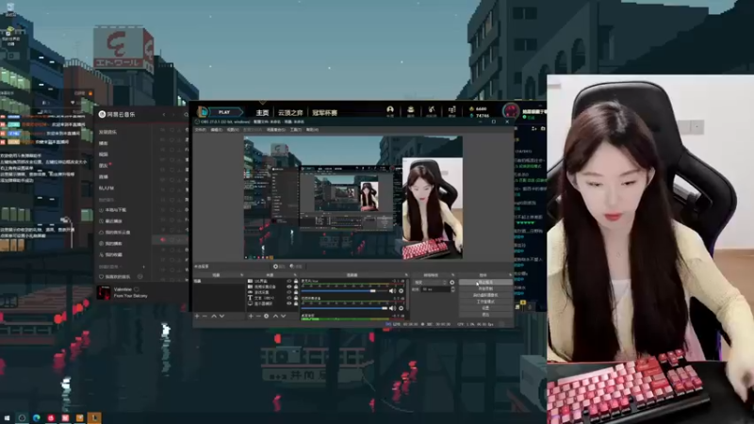
Task: Toggle visibility eye of 文本 (GDI+) source
Action: tap(289, 298)
